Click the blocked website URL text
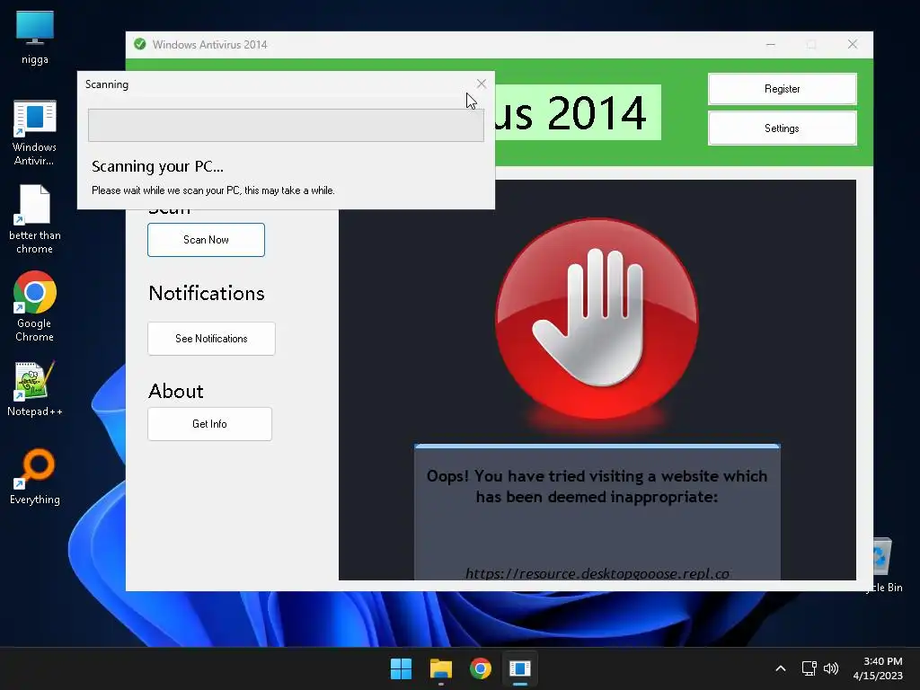The image size is (920, 690). pos(597,573)
